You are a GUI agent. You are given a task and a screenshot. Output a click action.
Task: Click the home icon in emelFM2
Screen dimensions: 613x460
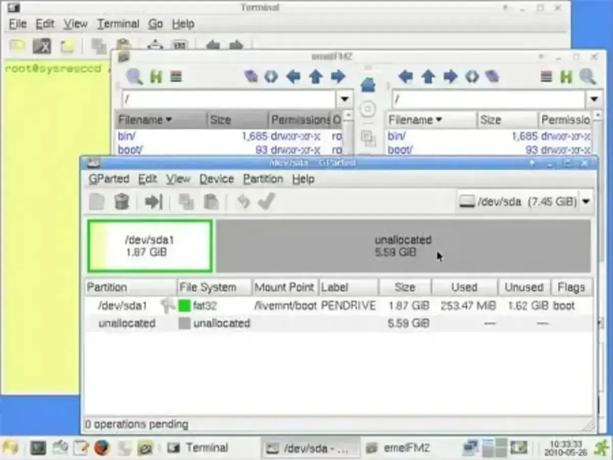click(368, 85)
